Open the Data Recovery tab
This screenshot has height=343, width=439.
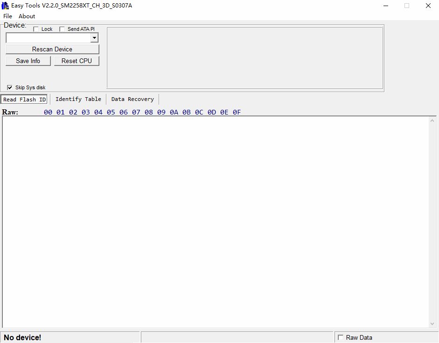[132, 99]
